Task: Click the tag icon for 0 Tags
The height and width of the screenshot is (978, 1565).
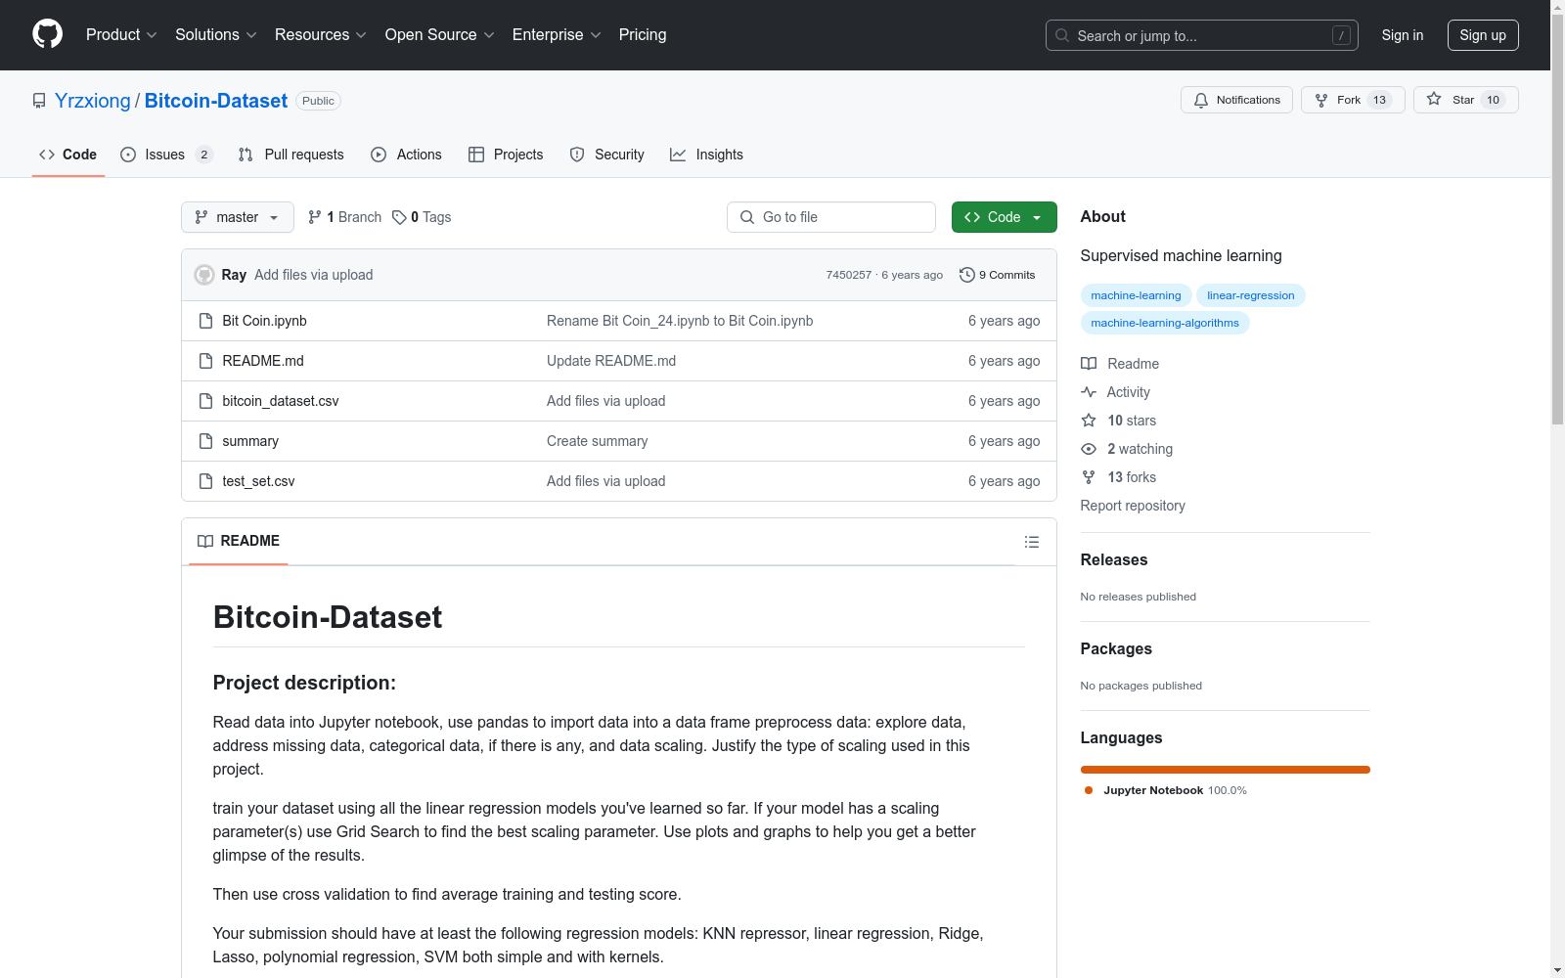Action: 399,217
